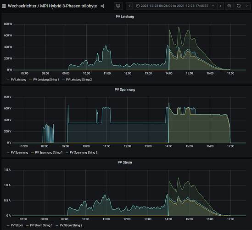
Task: Refresh the dashboard
Action: 239,6
